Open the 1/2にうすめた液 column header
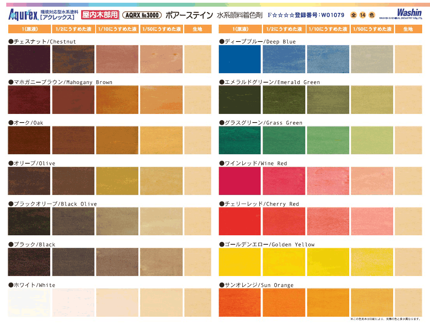This screenshot has width=430, height=323. (73, 29)
